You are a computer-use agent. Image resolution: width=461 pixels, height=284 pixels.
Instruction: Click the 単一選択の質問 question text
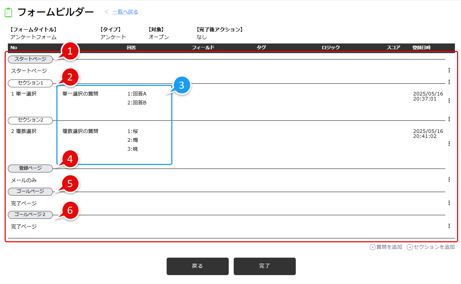[80, 94]
